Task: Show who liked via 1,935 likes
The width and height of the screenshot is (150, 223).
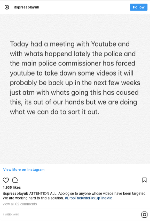Action: click(x=12, y=188)
